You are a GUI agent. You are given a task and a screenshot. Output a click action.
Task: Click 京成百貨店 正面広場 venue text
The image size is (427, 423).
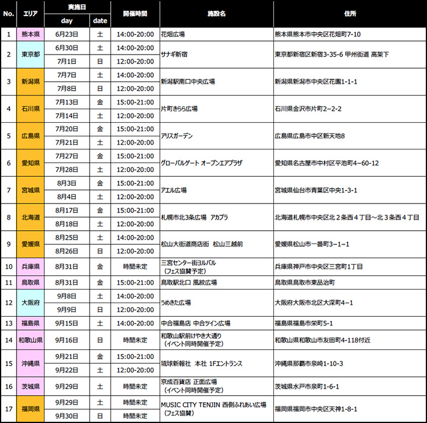[189, 382]
